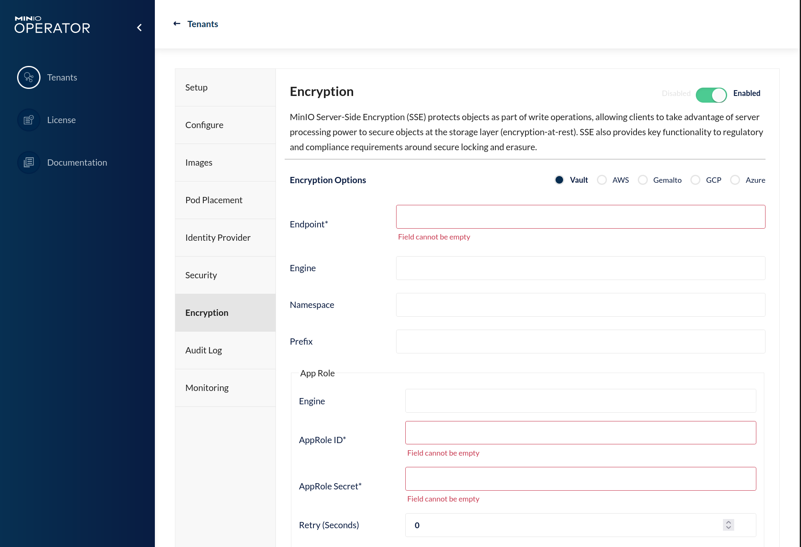Choose Azure as encryption option
The image size is (801, 547).
735,180
